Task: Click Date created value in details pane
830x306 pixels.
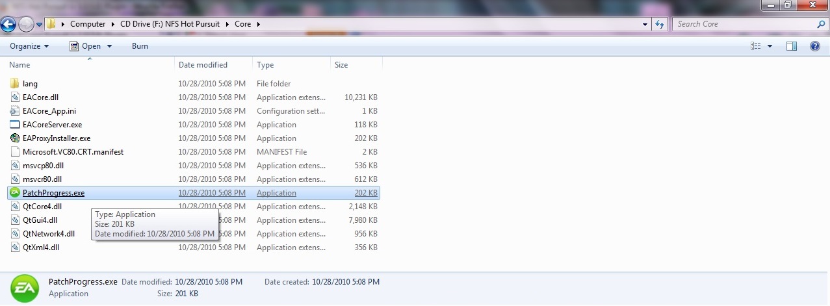Action: point(346,282)
